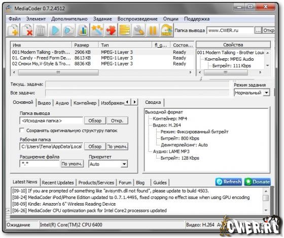Screen dimensions: 284x238
Task: Click the Remove file icon with red X
Action: [27, 30]
